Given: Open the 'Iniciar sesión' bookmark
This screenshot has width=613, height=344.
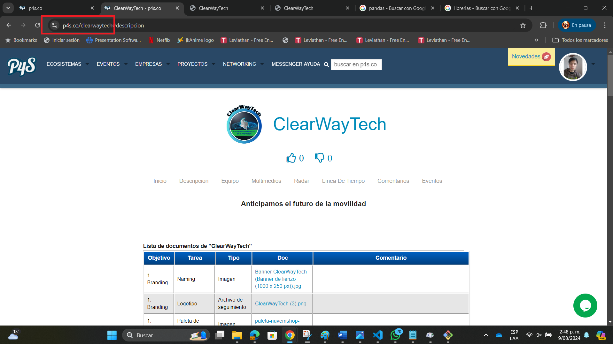Looking at the screenshot, I should click(62, 40).
